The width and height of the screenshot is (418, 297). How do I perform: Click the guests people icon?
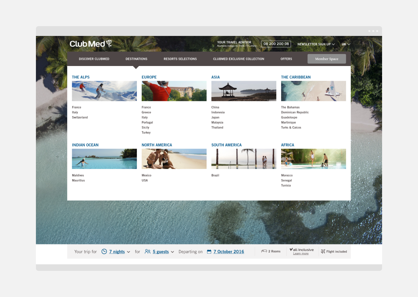coord(148,252)
